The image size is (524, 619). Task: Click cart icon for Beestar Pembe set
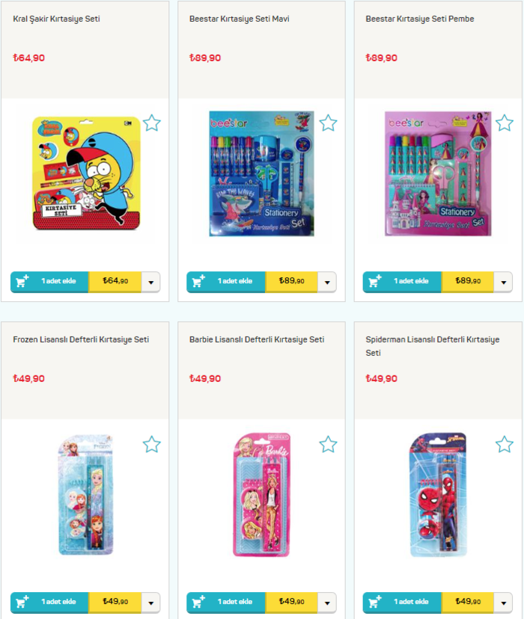point(374,281)
